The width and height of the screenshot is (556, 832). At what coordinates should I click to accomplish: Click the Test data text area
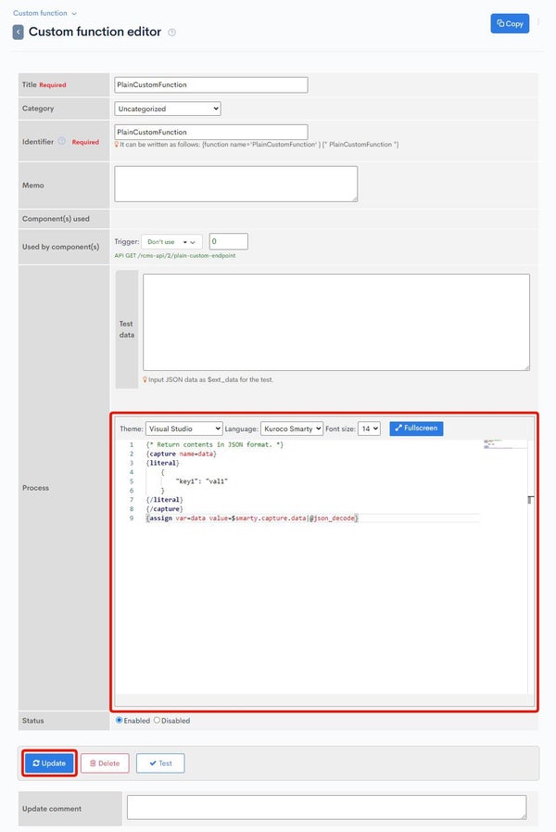click(x=336, y=322)
